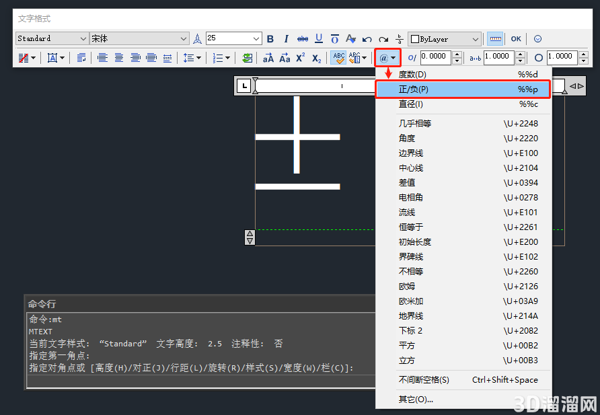This screenshot has height=415, width=600.
Task: Open the @ symbol dropdown
Action: point(388,58)
